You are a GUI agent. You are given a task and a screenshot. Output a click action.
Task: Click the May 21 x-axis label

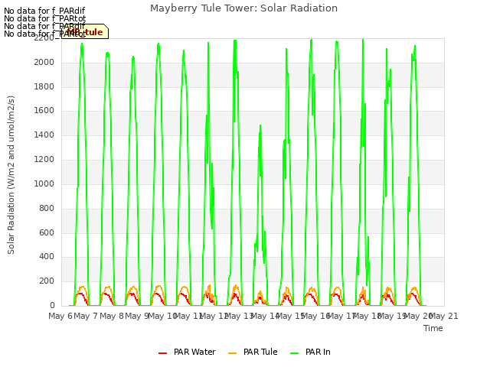443,316
